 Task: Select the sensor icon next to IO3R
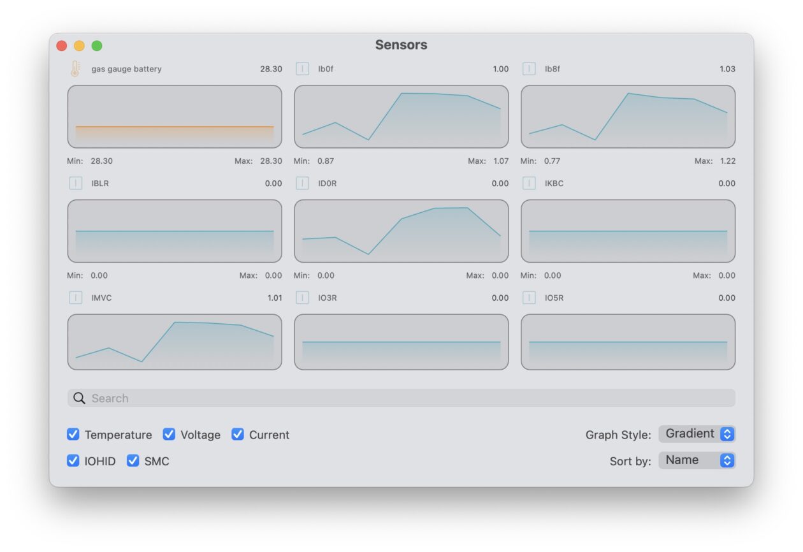pos(302,298)
